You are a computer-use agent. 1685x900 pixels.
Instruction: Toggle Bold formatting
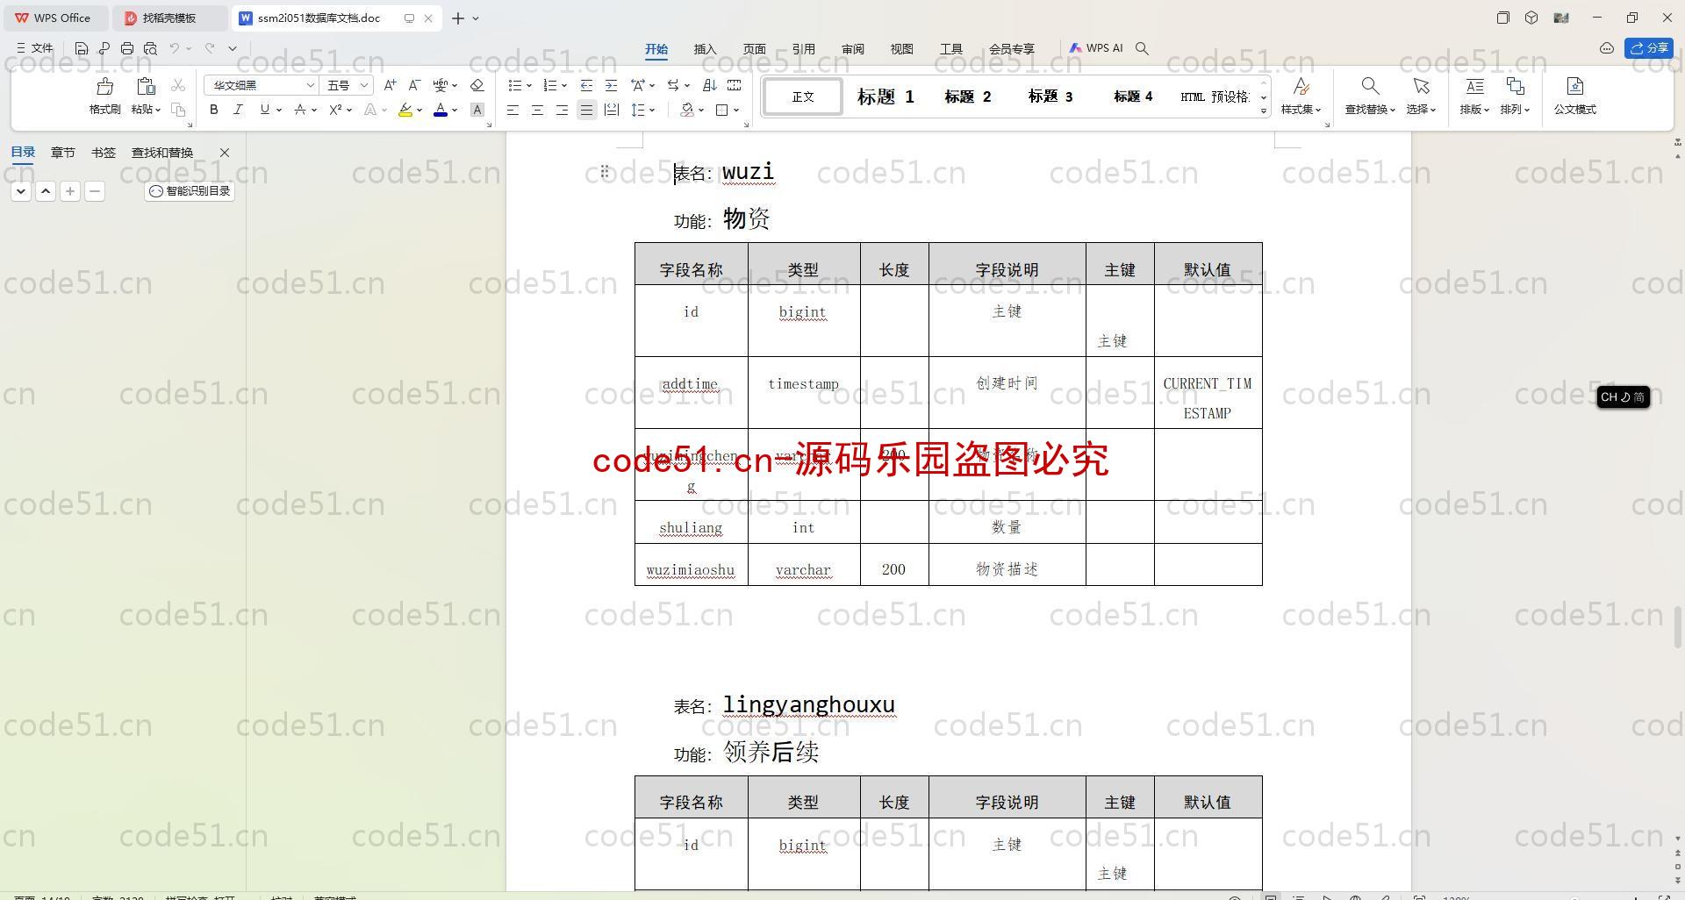[213, 110]
